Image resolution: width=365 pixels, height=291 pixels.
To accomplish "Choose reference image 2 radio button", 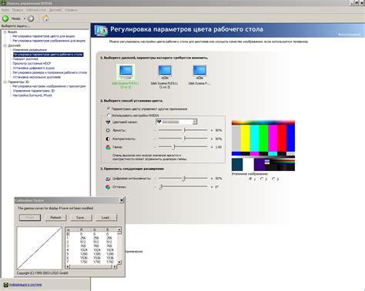I will pyautogui.click(x=262, y=179).
